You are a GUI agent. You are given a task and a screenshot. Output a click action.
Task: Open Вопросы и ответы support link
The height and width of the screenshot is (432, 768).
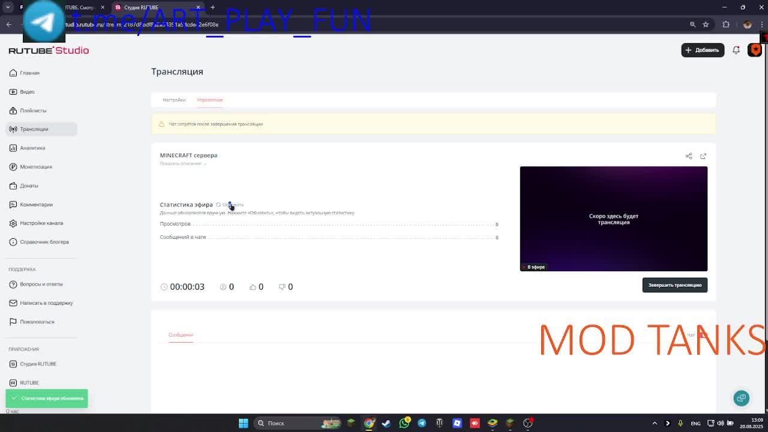(x=36, y=284)
